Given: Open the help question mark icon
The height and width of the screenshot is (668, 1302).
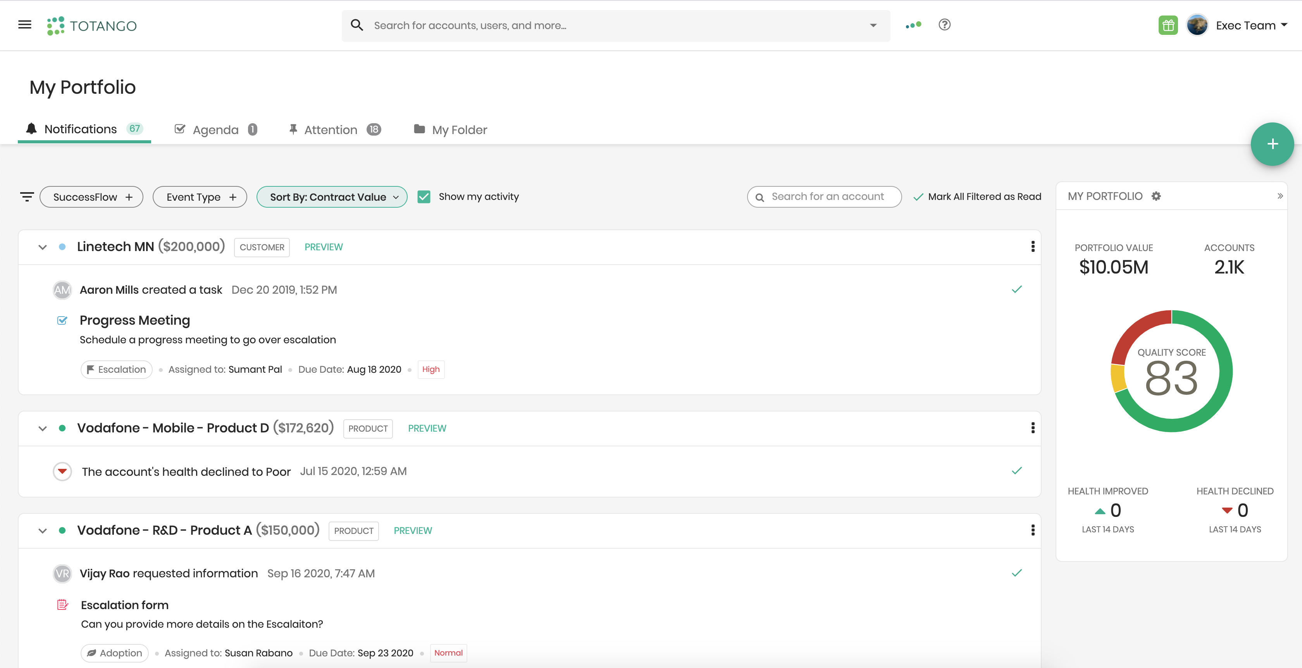Looking at the screenshot, I should (x=944, y=25).
